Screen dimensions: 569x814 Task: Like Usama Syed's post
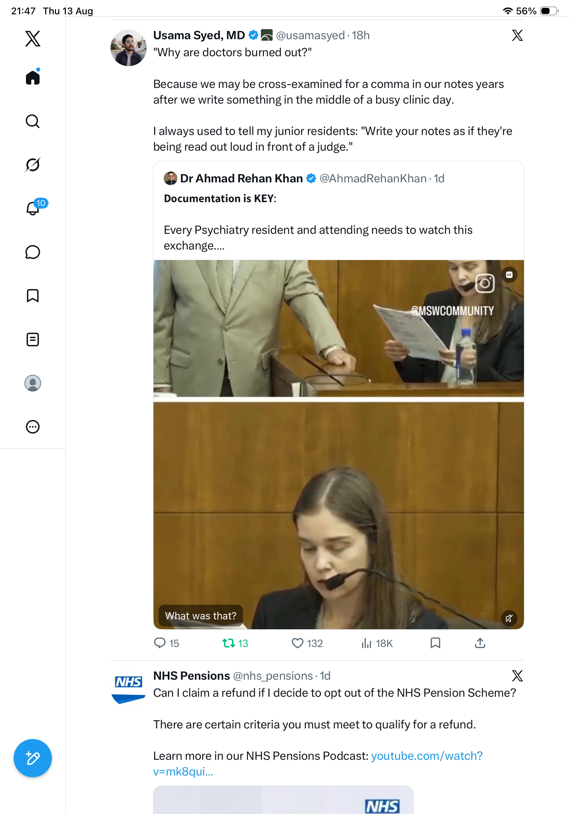coord(307,643)
